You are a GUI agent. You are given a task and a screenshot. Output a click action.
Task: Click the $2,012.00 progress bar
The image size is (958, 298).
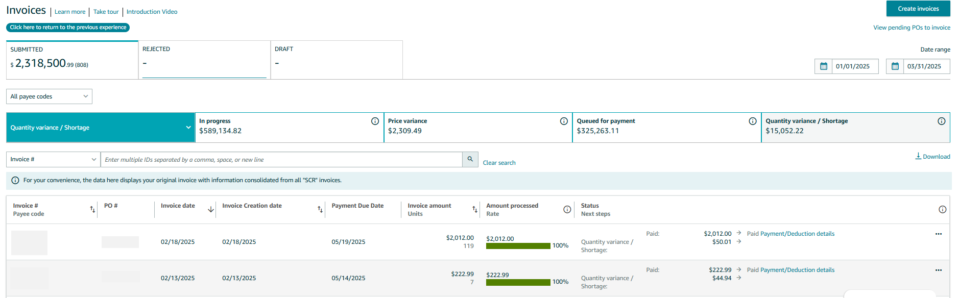point(518,246)
